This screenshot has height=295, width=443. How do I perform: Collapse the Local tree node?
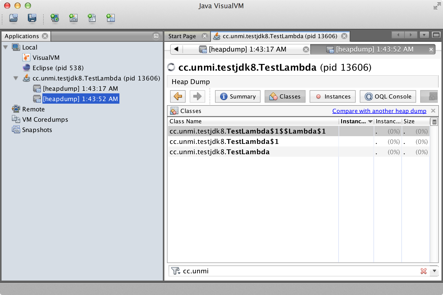(x=6, y=47)
